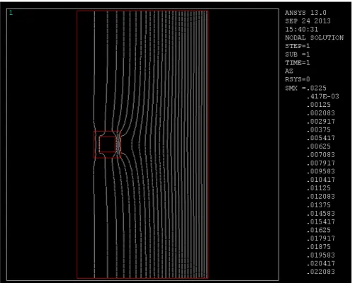Click contour value .005417
The height and width of the screenshot is (283, 355).
[x=321, y=138]
